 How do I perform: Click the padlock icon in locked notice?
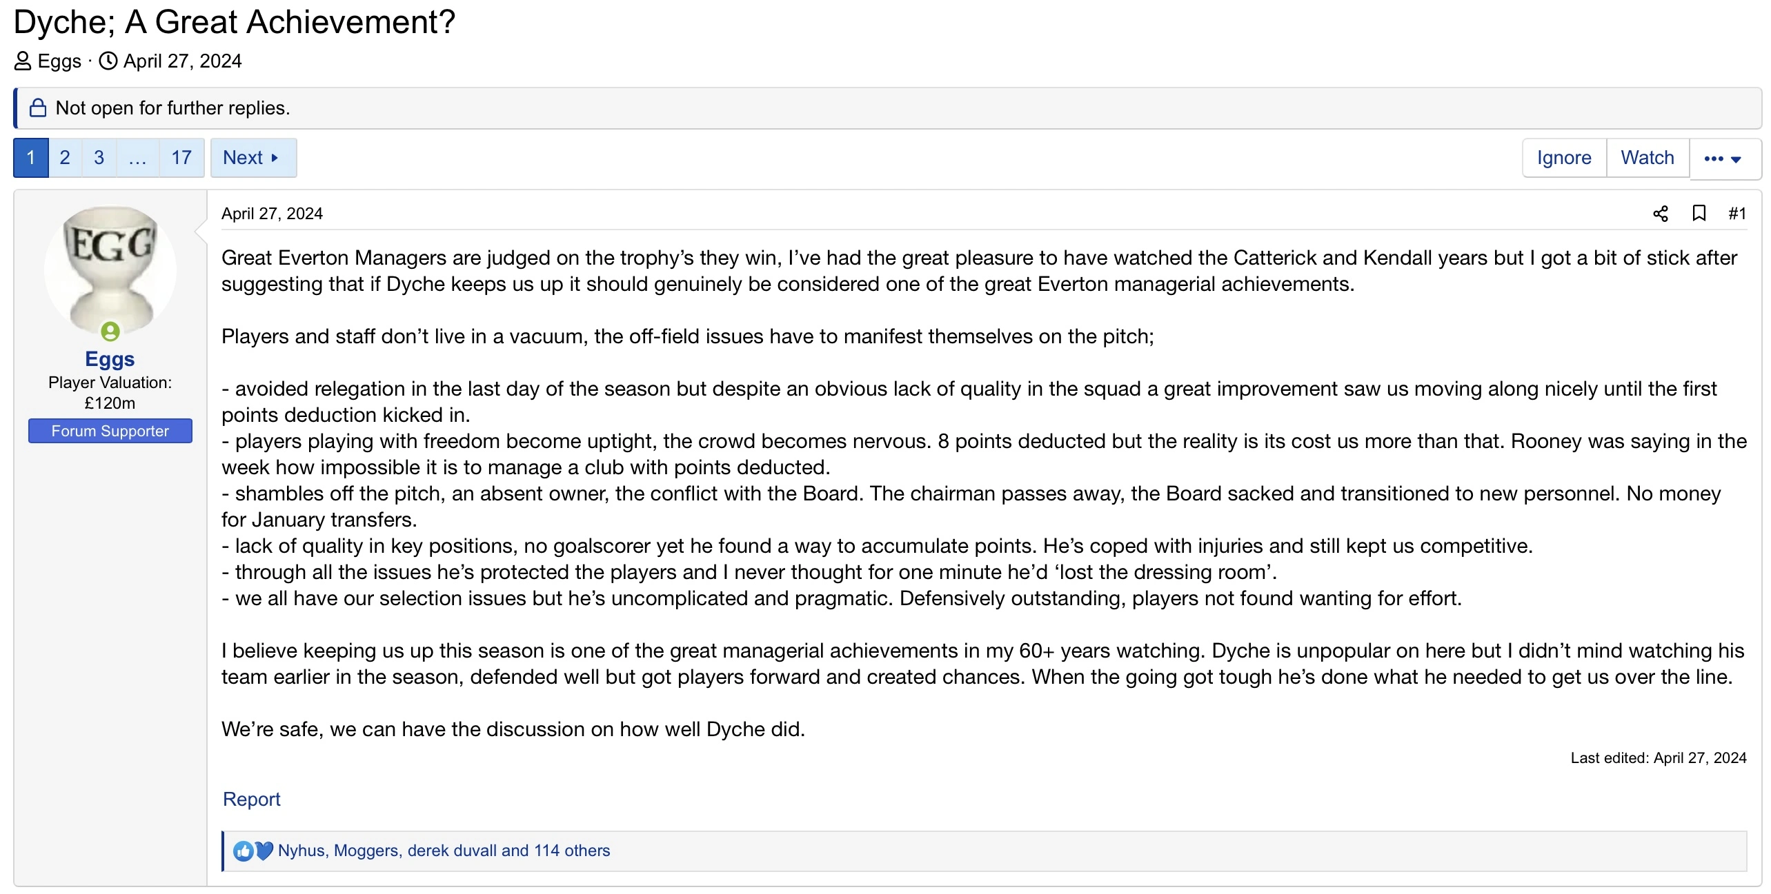pos(38,108)
